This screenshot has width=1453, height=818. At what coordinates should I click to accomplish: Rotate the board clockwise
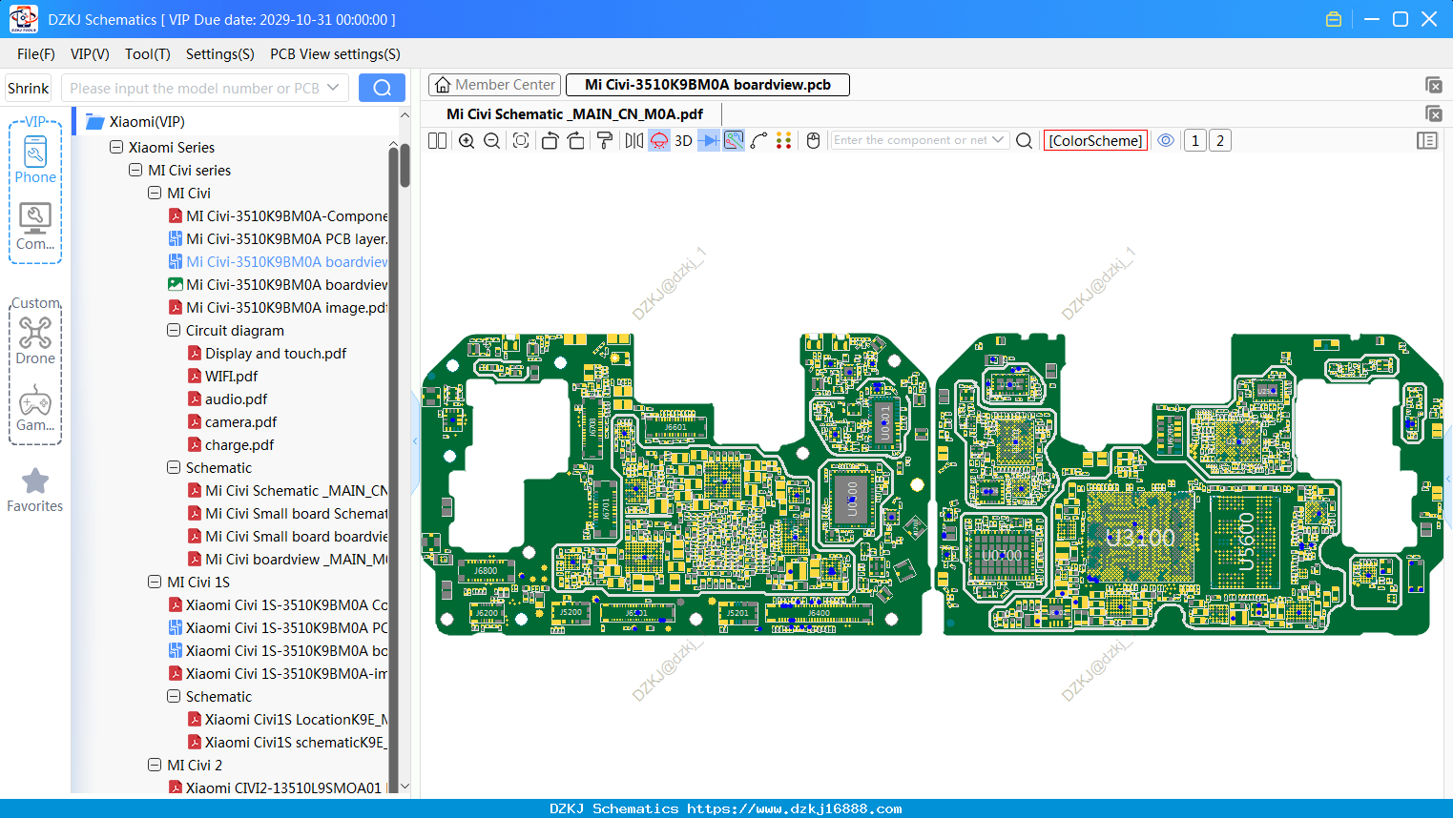coord(576,141)
